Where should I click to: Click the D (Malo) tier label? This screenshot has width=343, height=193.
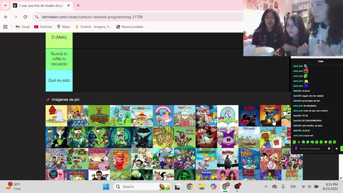pos(59,40)
